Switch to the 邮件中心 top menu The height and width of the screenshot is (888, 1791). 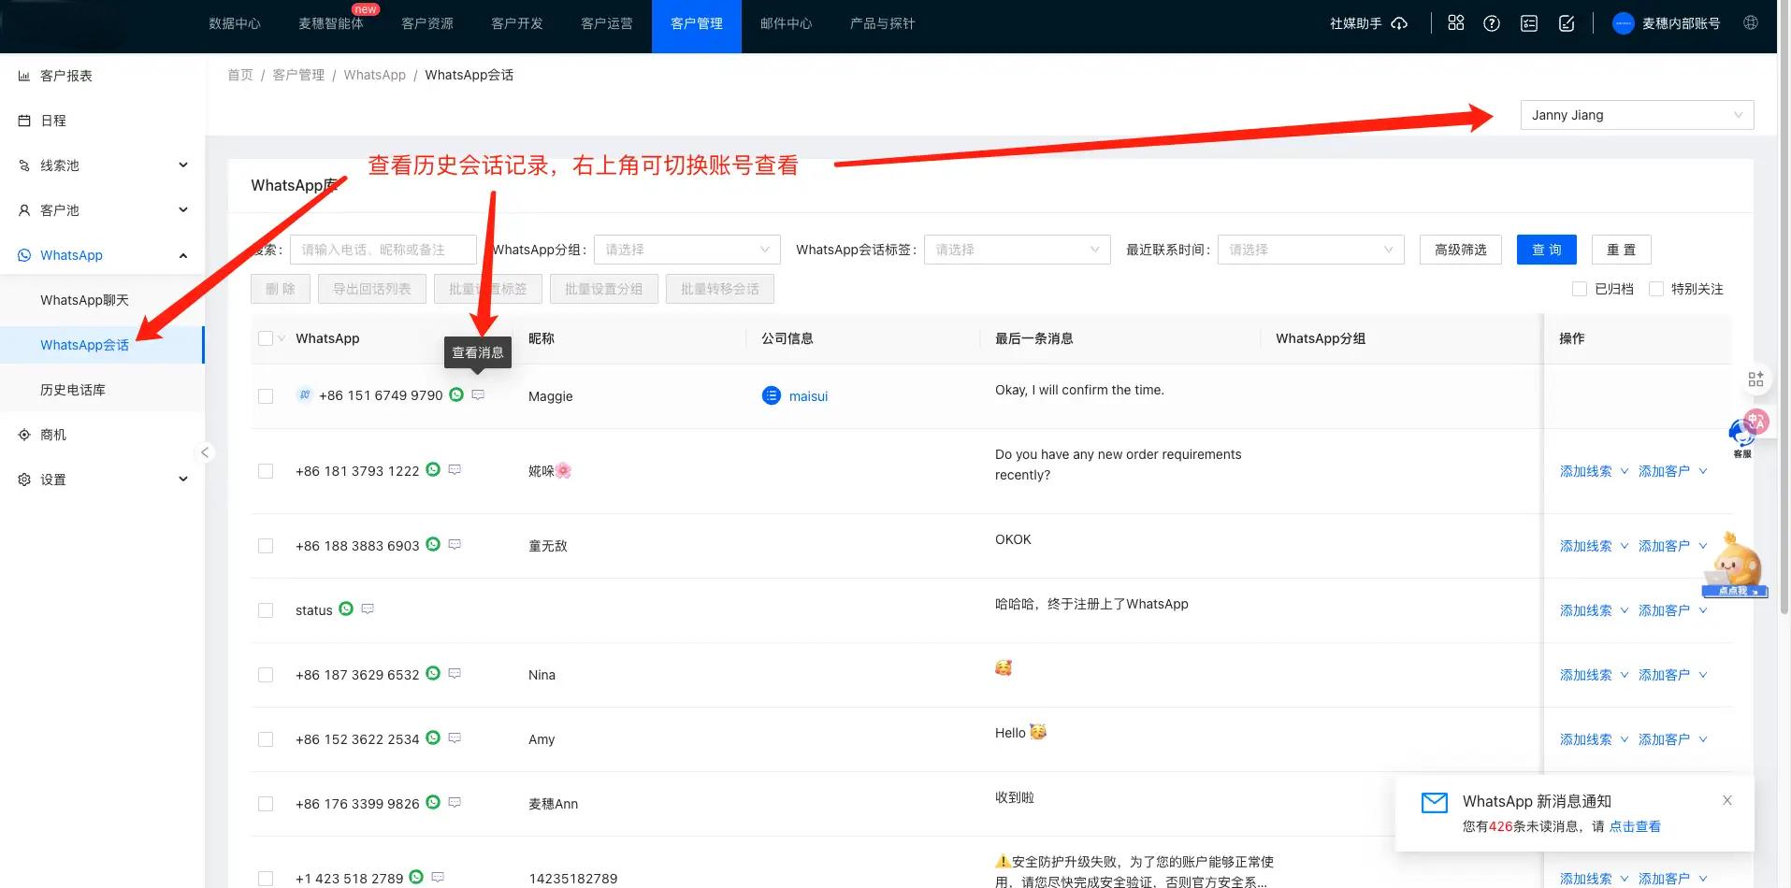click(786, 23)
